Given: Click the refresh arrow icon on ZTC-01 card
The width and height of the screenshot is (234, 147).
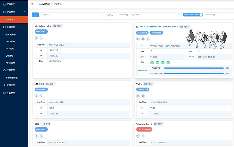Looking at the screenshot, I should point(143,39).
